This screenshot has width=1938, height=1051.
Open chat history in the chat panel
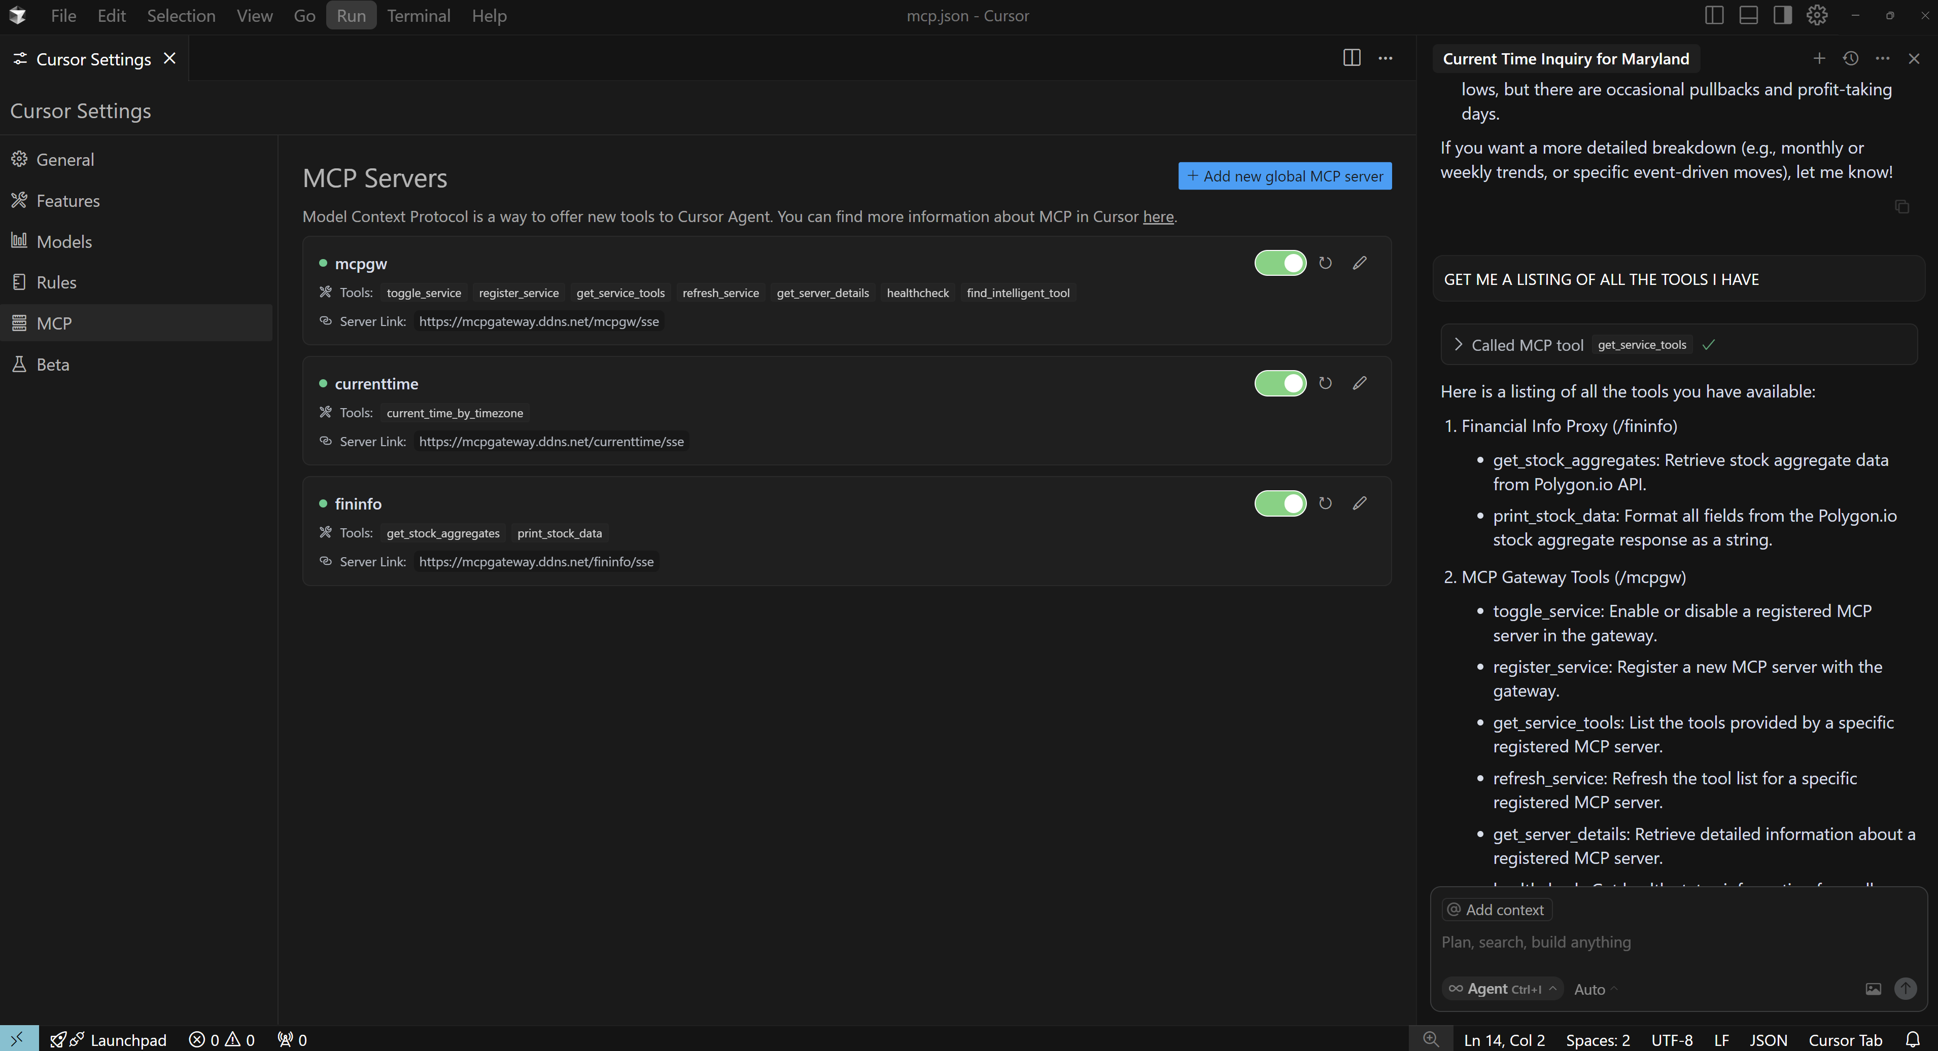(x=1851, y=59)
